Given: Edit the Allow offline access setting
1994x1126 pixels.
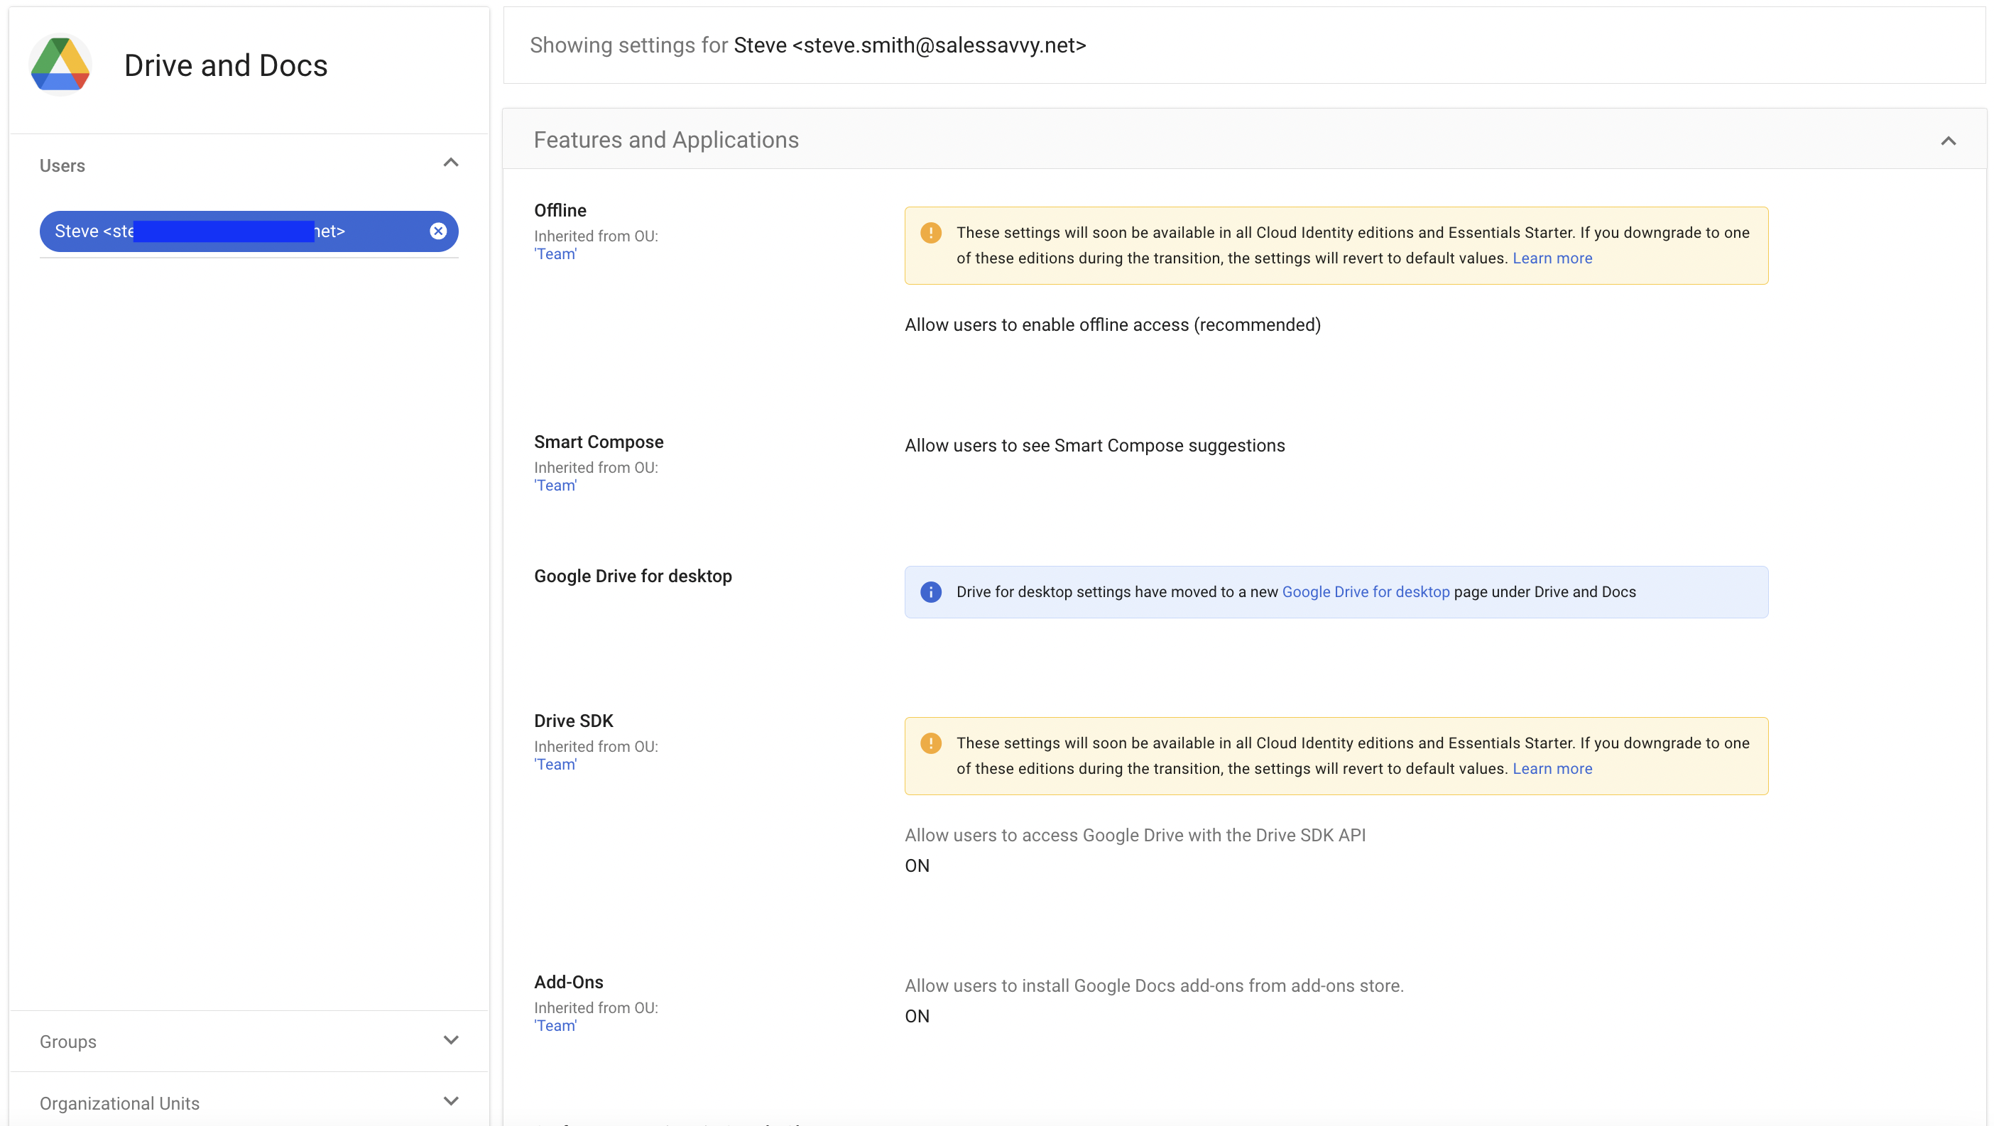Looking at the screenshot, I should coord(1112,325).
